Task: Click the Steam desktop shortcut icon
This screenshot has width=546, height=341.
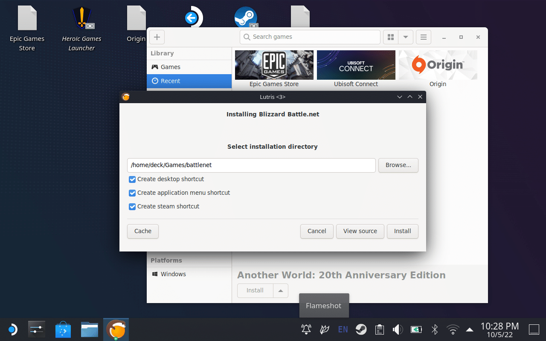Action: click(x=246, y=18)
